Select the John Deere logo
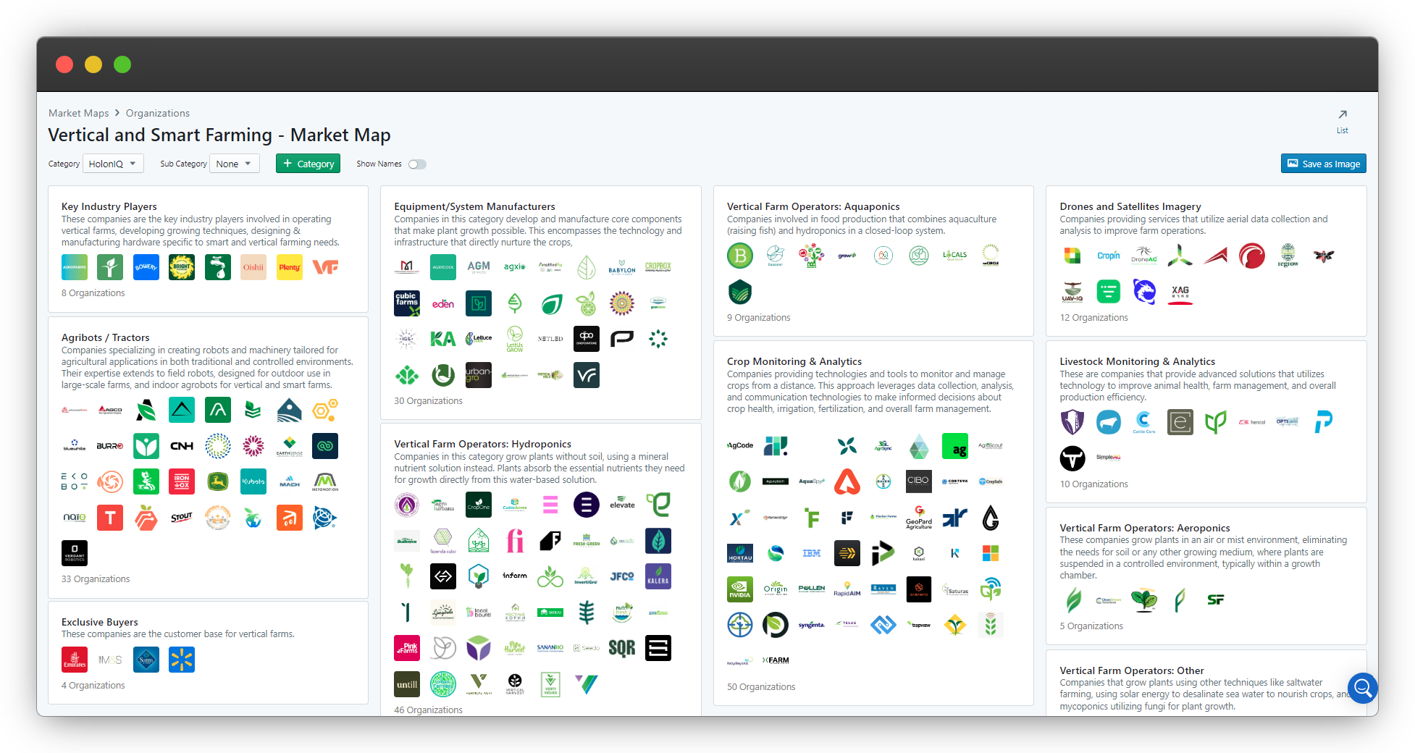Image resolution: width=1415 pixels, height=753 pixels. point(218,481)
